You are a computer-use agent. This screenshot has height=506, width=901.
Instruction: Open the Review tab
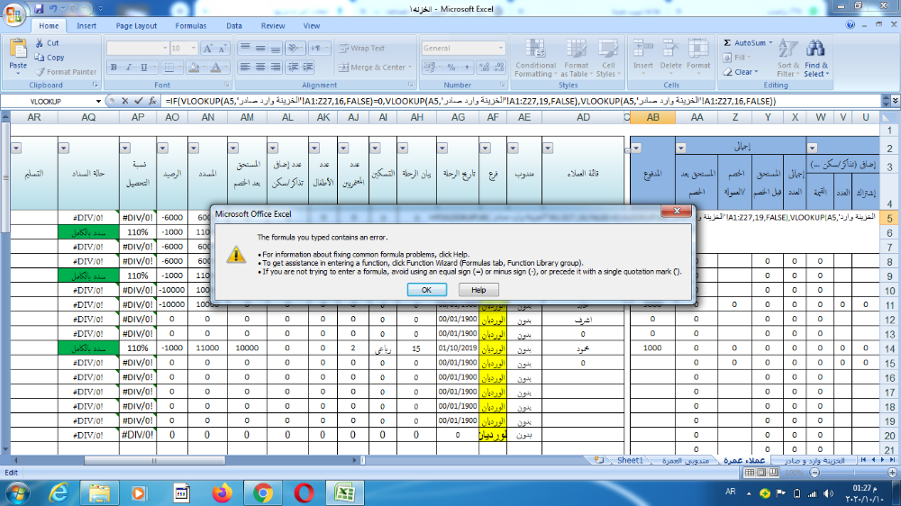click(273, 26)
